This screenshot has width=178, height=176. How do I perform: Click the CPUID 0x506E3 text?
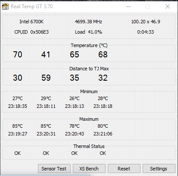[31, 32]
